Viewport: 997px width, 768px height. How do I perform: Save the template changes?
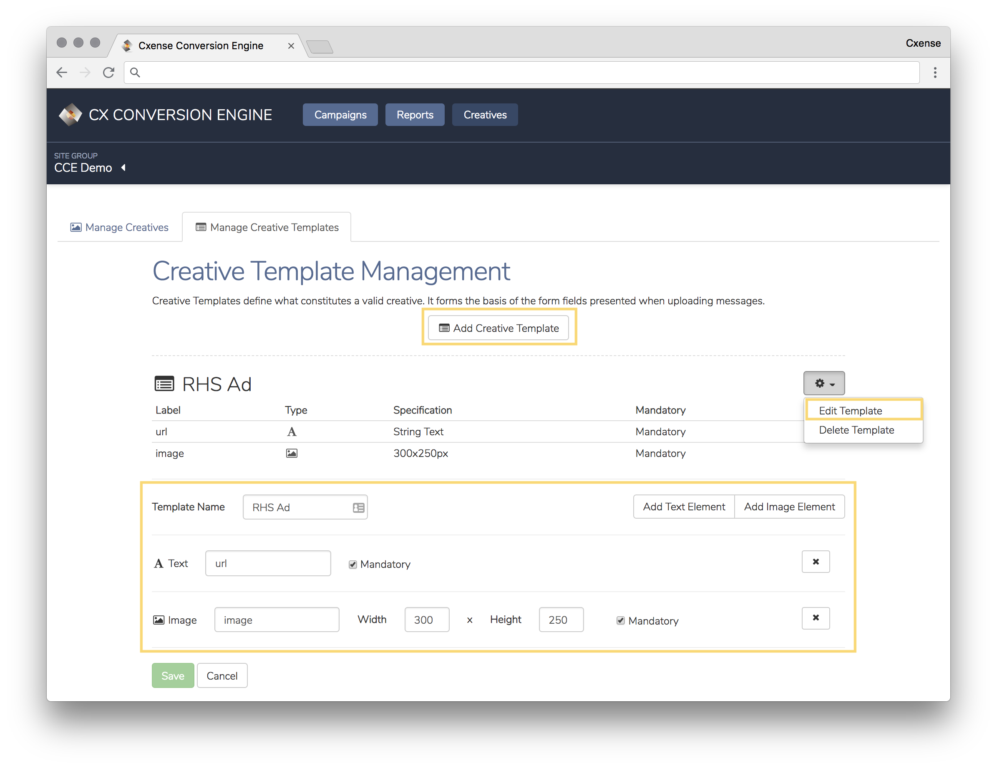click(x=173, y=675)
